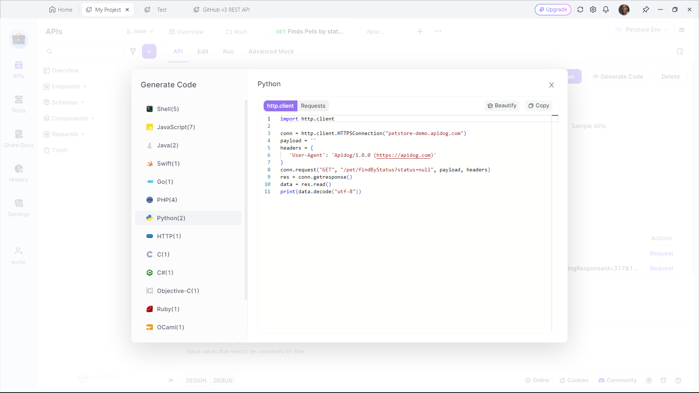Switch to DEBUG mode

pos(223,380)
